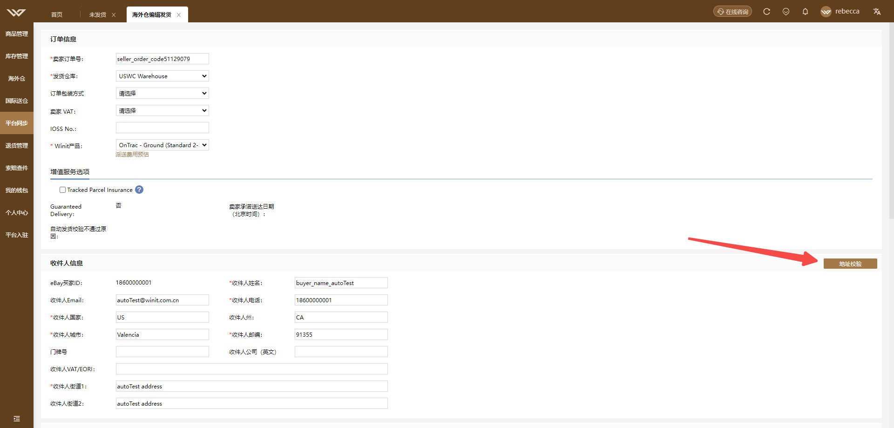Switch to the 首页 tab
This screenshot has height=428, width=894.
[57, 15]
